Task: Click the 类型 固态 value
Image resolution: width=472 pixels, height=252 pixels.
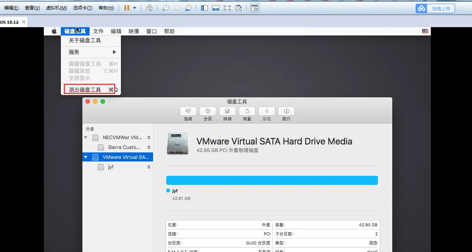Action: tap(373, 243)
